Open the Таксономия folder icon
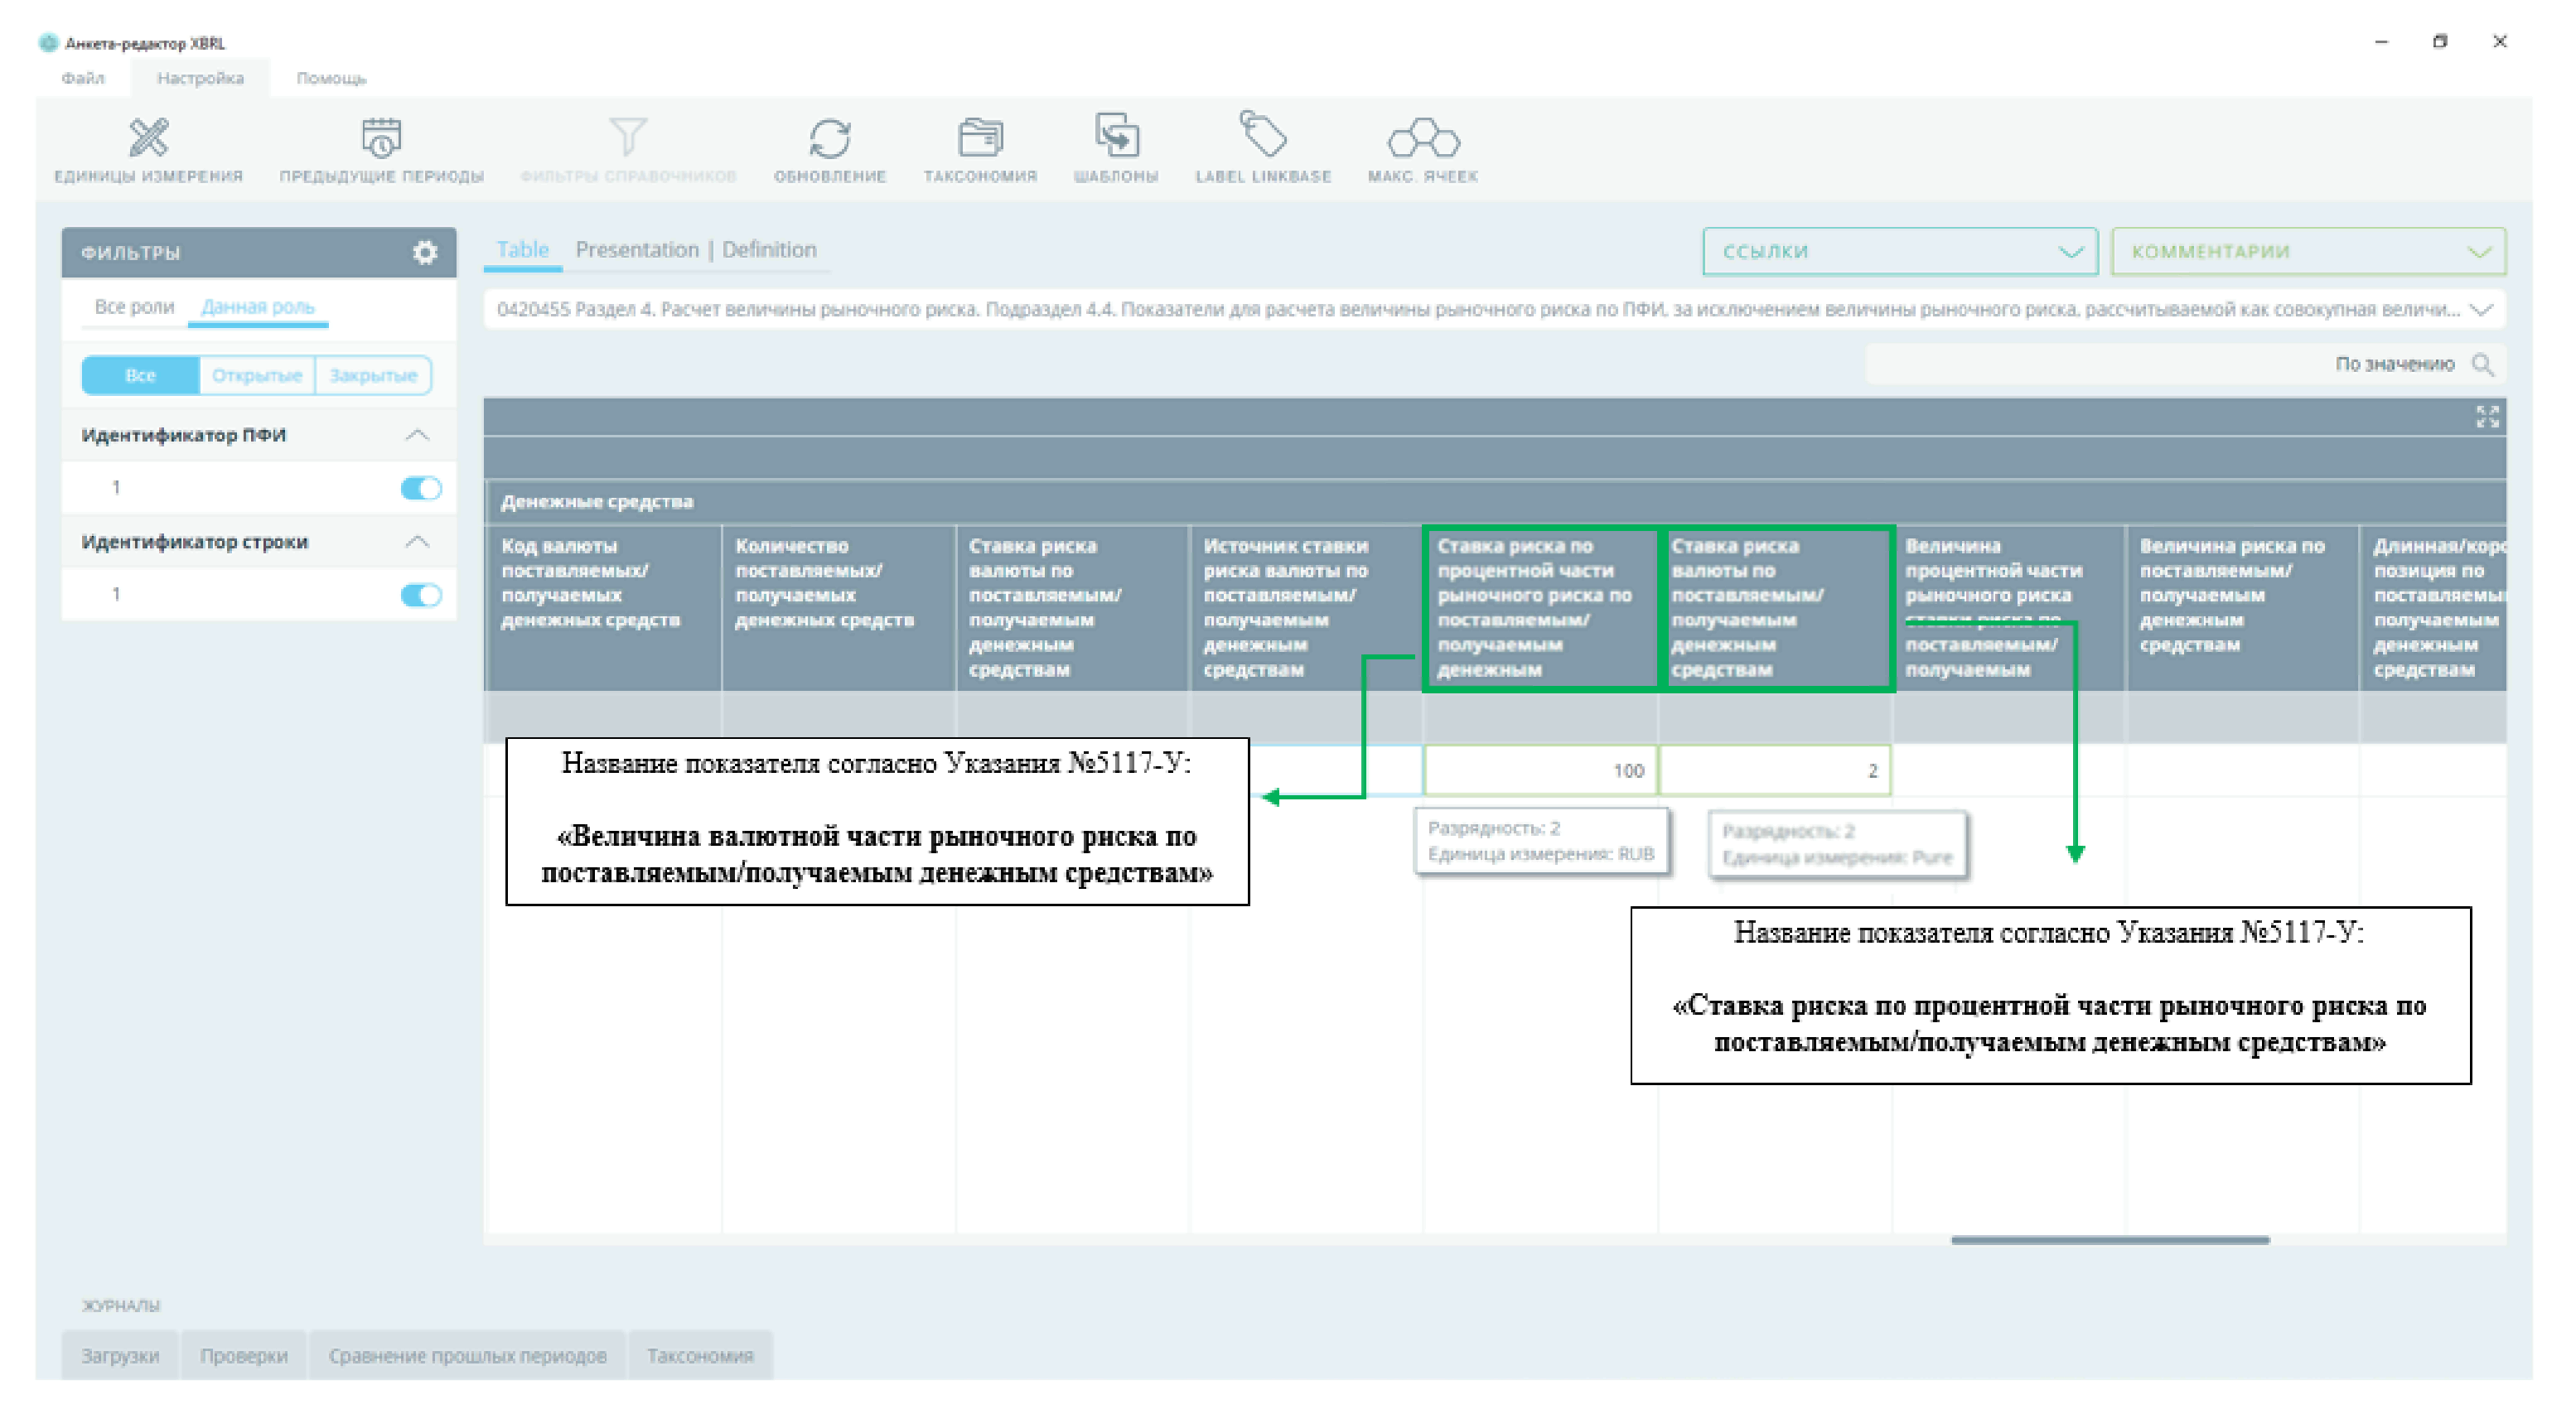Image resolution: width=2576 pixels, height=1419 pixels. click(x=979, y=138)
